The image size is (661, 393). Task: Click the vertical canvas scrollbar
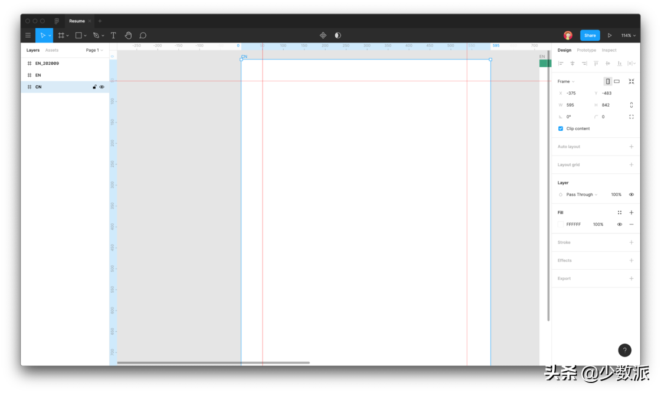(x=548, y=185)
